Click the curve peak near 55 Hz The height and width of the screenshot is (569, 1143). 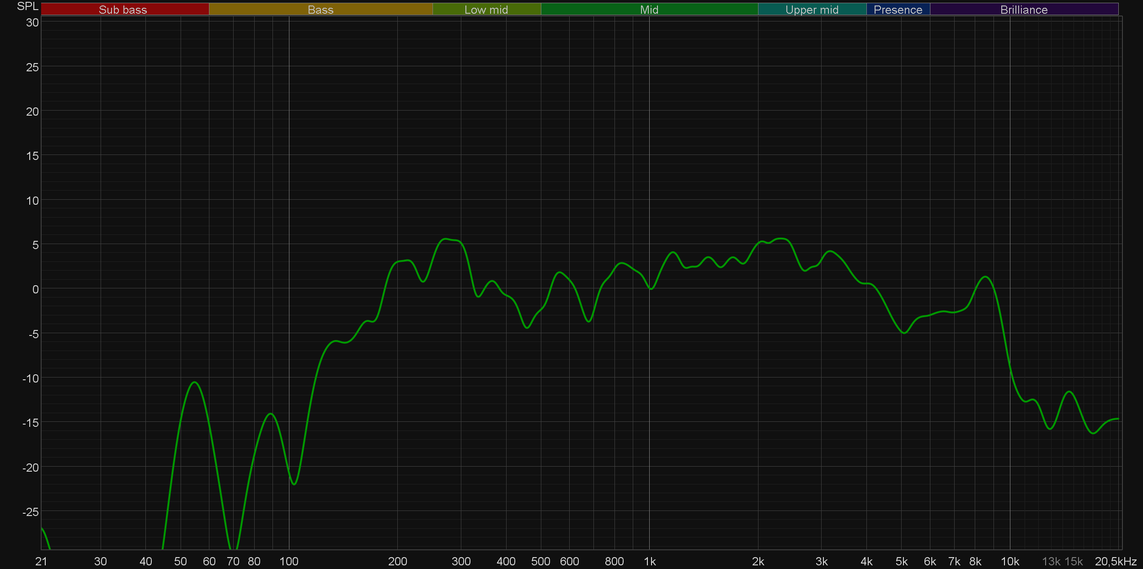(195, 382)
